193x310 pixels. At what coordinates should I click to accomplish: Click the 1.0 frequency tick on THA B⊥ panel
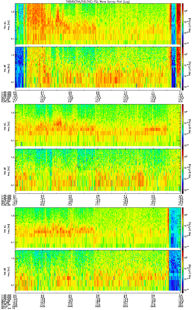point(13,12)
